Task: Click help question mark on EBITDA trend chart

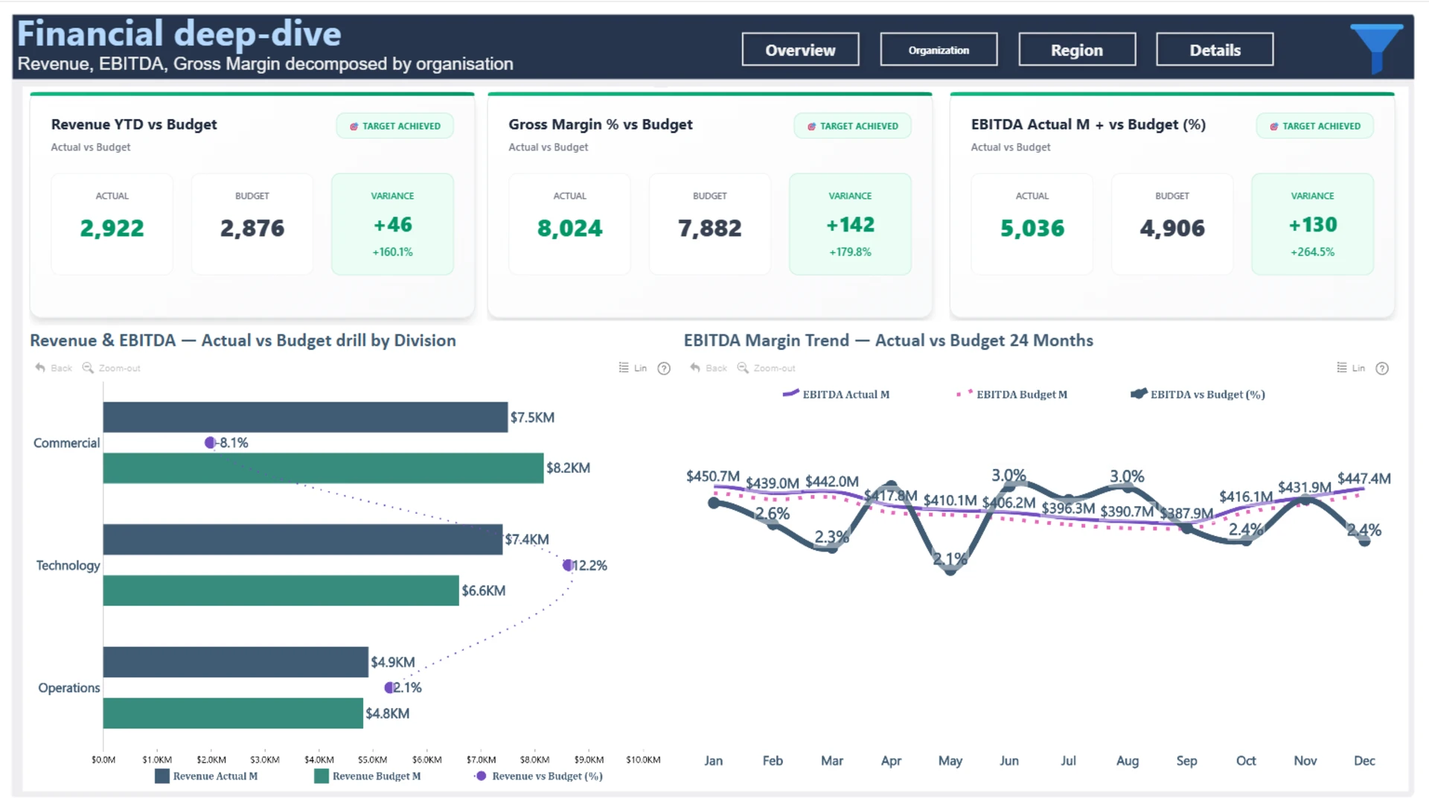Action: coord(1382,368)
